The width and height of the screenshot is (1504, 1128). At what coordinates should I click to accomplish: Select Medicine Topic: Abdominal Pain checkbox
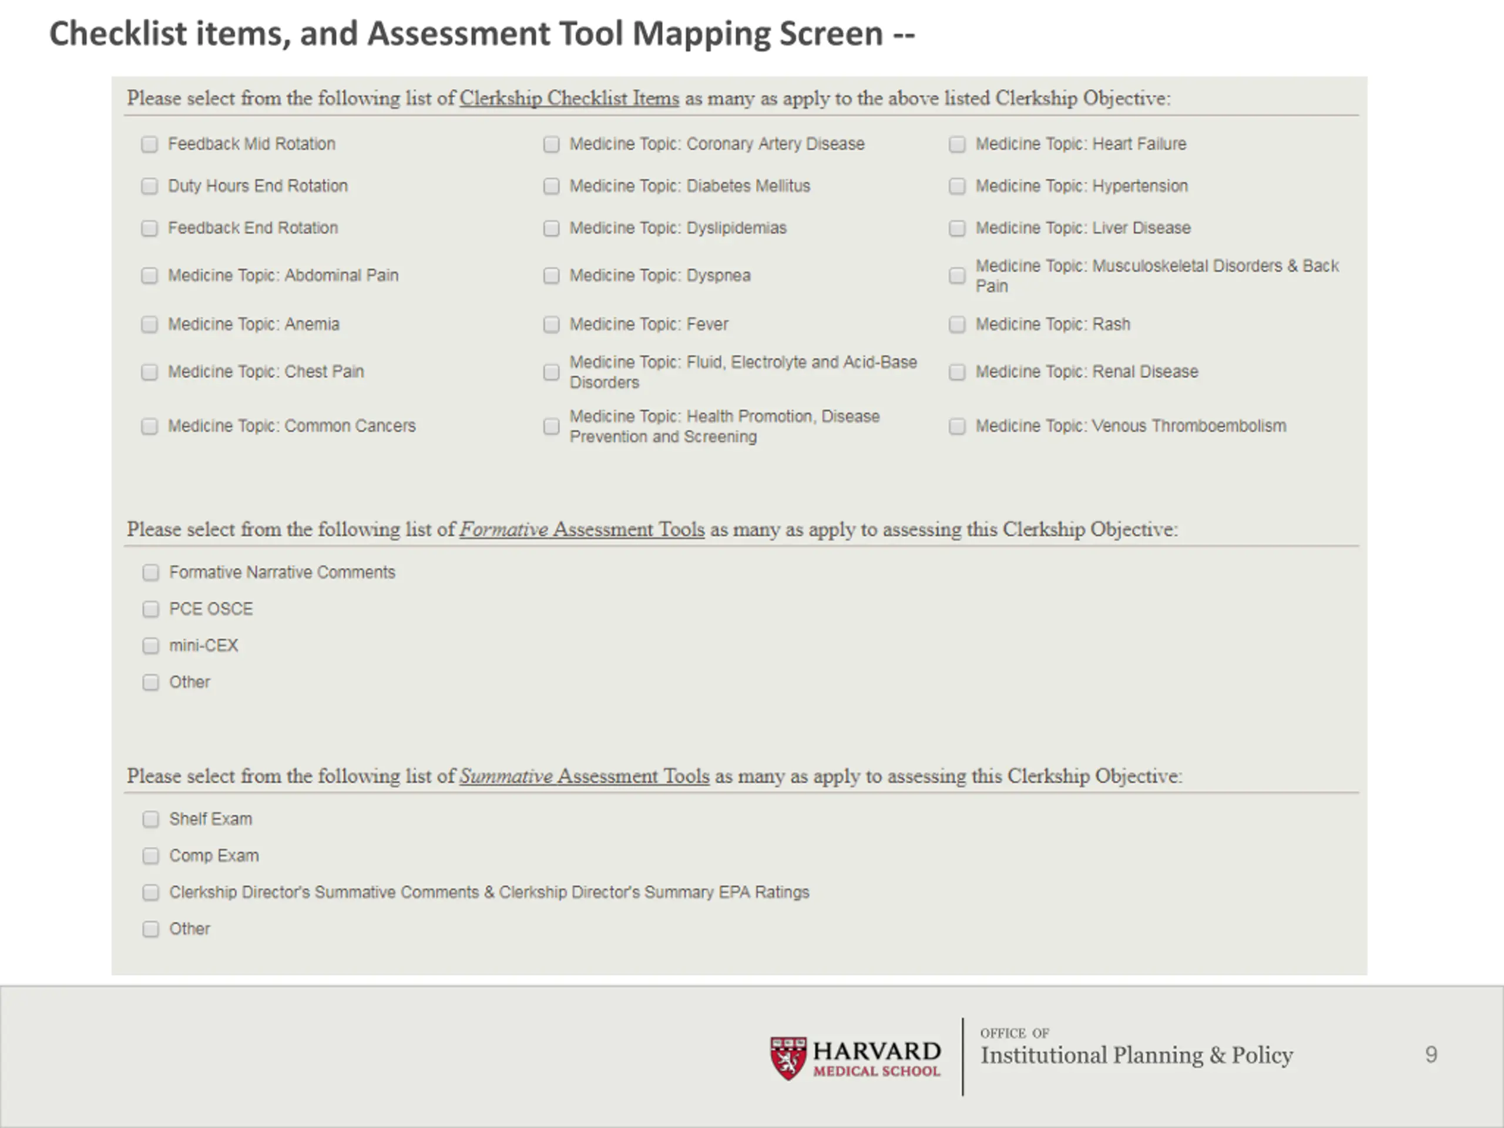pyautogui.click(x=150, y=276)
